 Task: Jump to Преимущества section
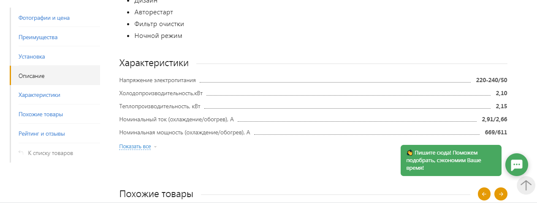click(38, 37)
